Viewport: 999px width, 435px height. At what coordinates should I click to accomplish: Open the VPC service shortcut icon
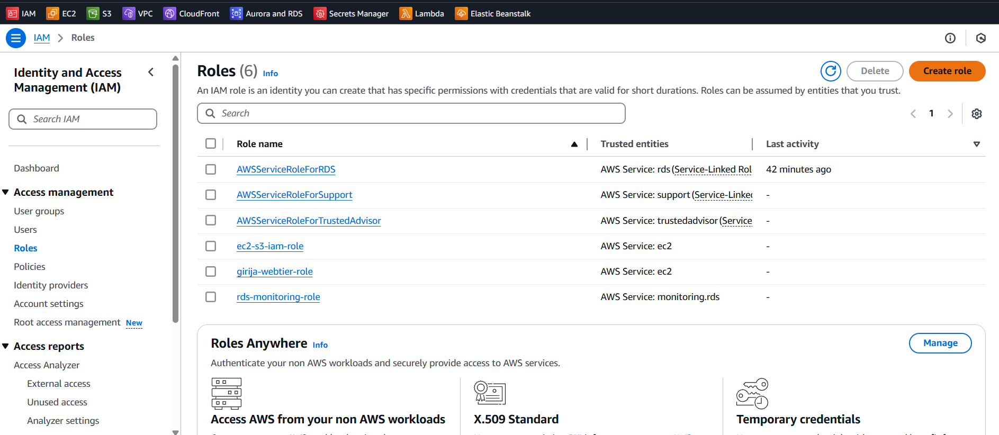(129, 13)
